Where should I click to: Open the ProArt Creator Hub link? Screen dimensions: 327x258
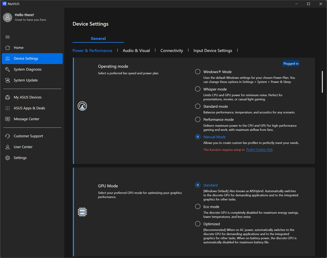[260, 150]
